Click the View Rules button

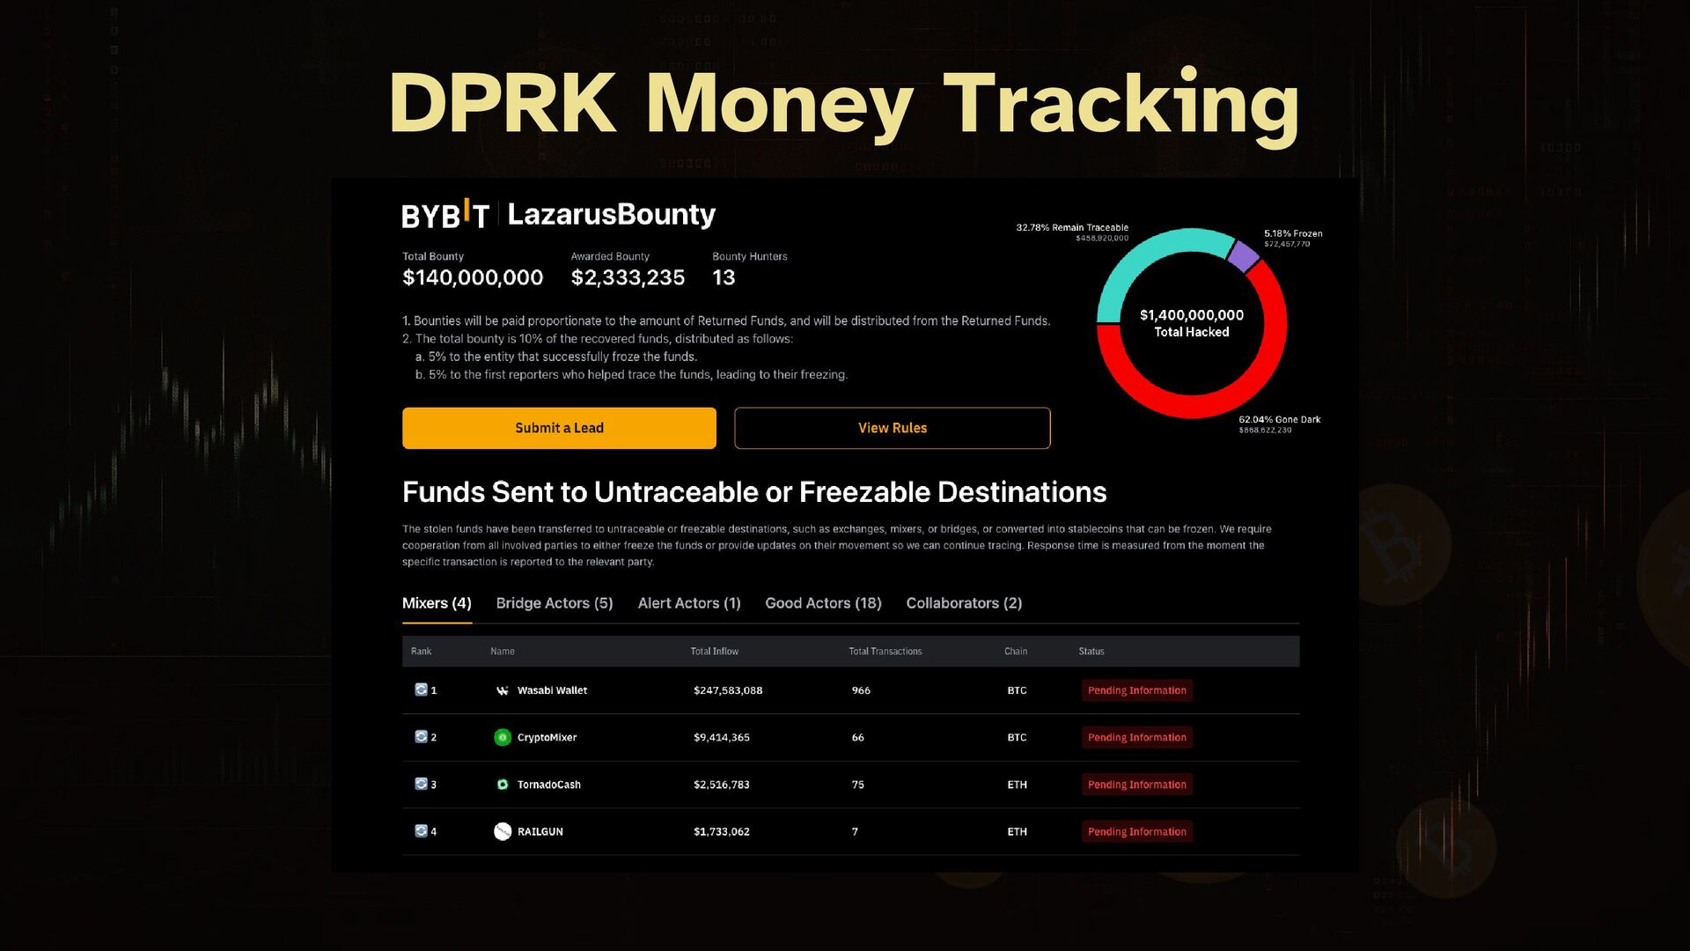892,428
